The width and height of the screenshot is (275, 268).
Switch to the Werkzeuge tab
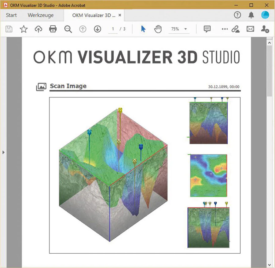click(x=41, y=16)
